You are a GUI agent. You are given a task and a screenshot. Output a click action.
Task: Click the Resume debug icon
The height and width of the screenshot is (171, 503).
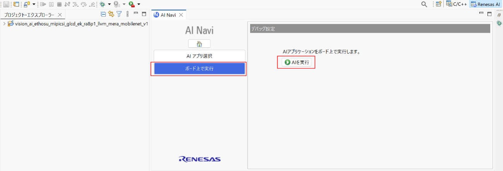(x=44, y=4)
